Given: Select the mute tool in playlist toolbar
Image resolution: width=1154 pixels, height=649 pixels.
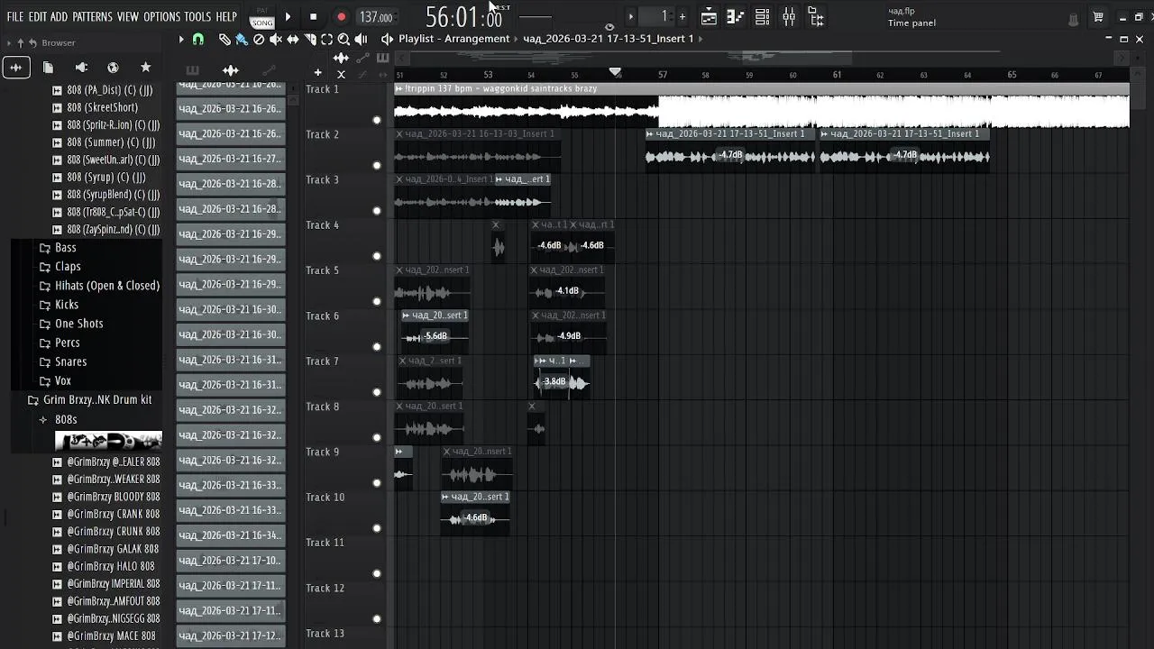Looking at the screenshot, I should coord(276,40).
